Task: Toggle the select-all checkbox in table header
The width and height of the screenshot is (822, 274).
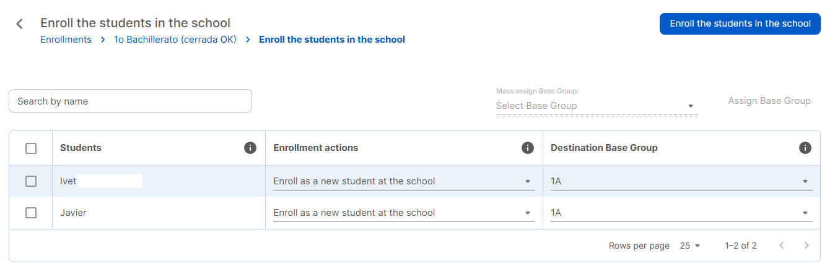Action: [x=31, y=148]
